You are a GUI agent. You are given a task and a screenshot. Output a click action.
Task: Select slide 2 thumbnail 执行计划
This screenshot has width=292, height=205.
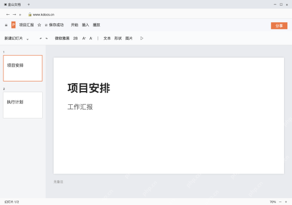23,105
